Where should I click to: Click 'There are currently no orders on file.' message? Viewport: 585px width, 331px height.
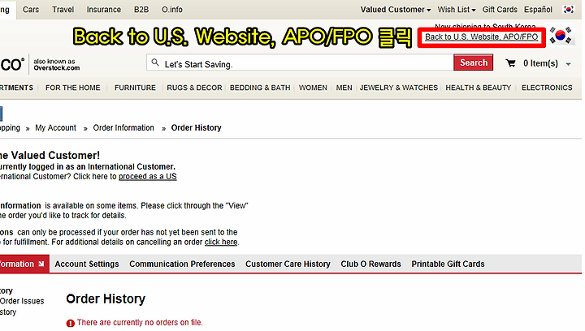pos(140,323)
